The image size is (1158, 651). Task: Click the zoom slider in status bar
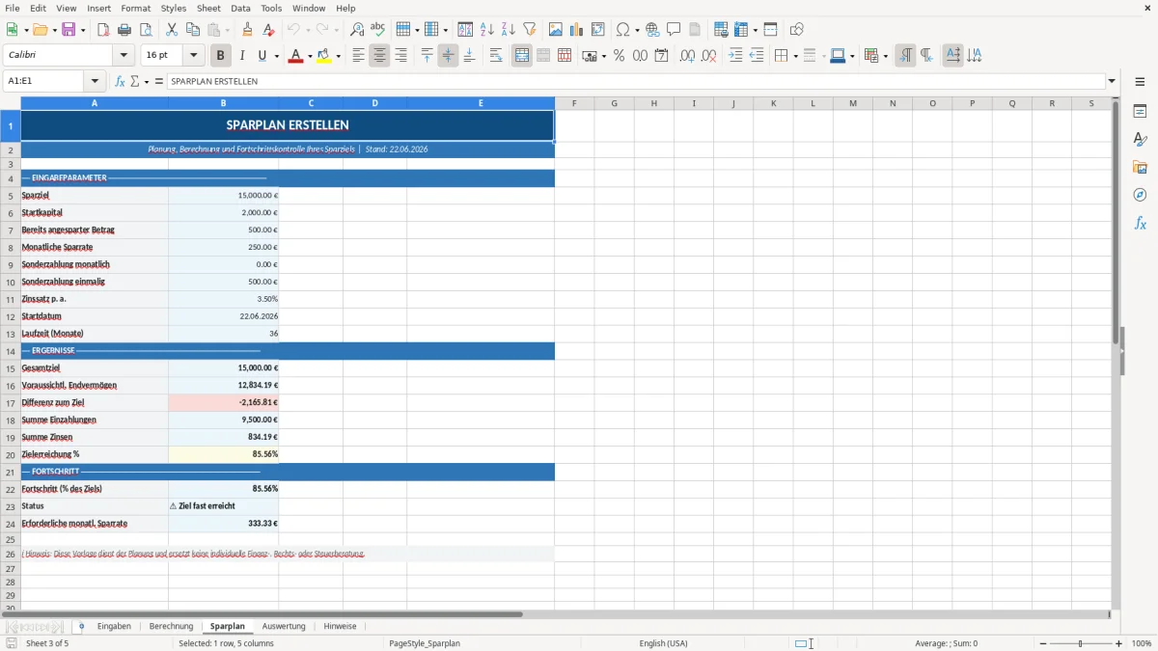(x=1081, y=643)
